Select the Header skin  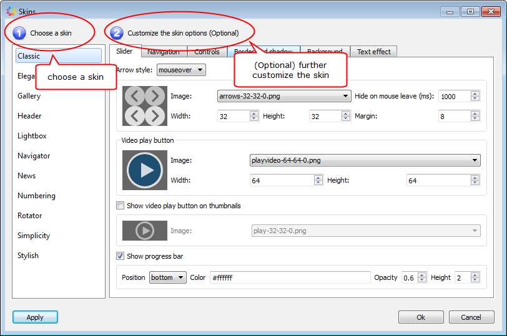[29, 116]
